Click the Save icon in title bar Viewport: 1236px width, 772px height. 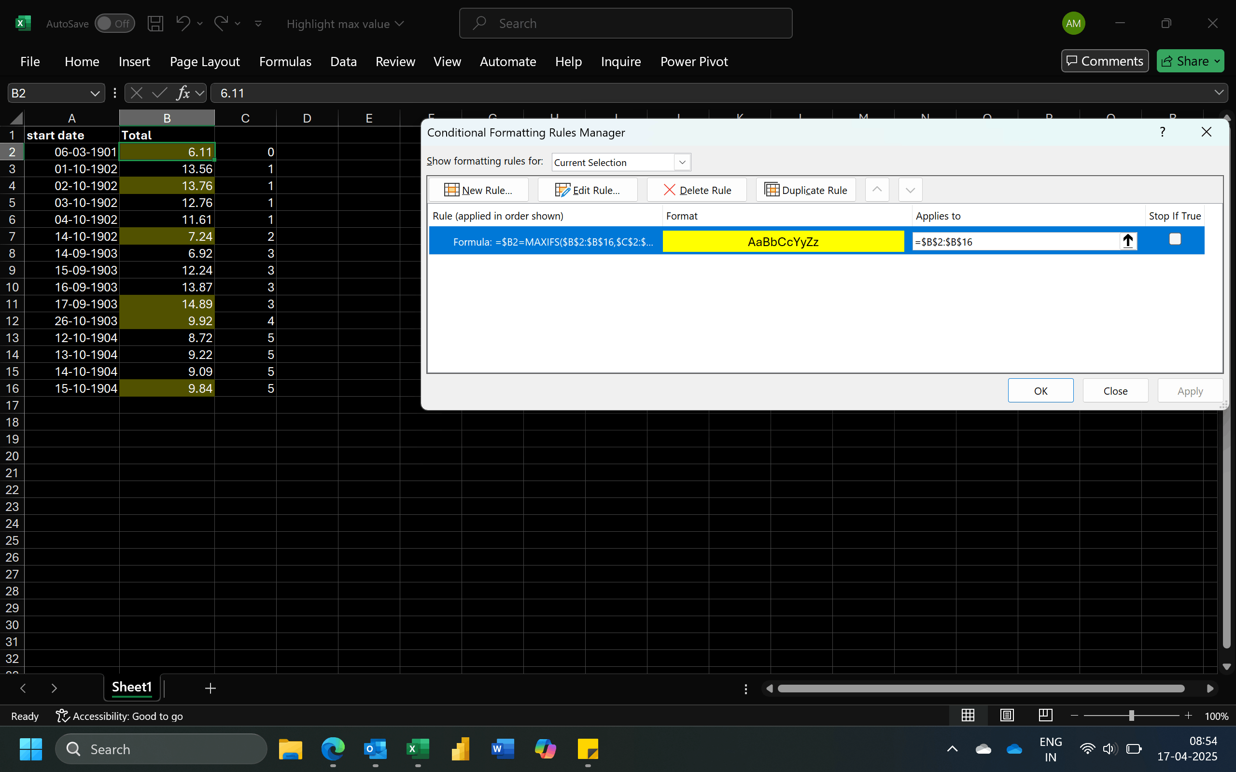click(x=155, y=24)
